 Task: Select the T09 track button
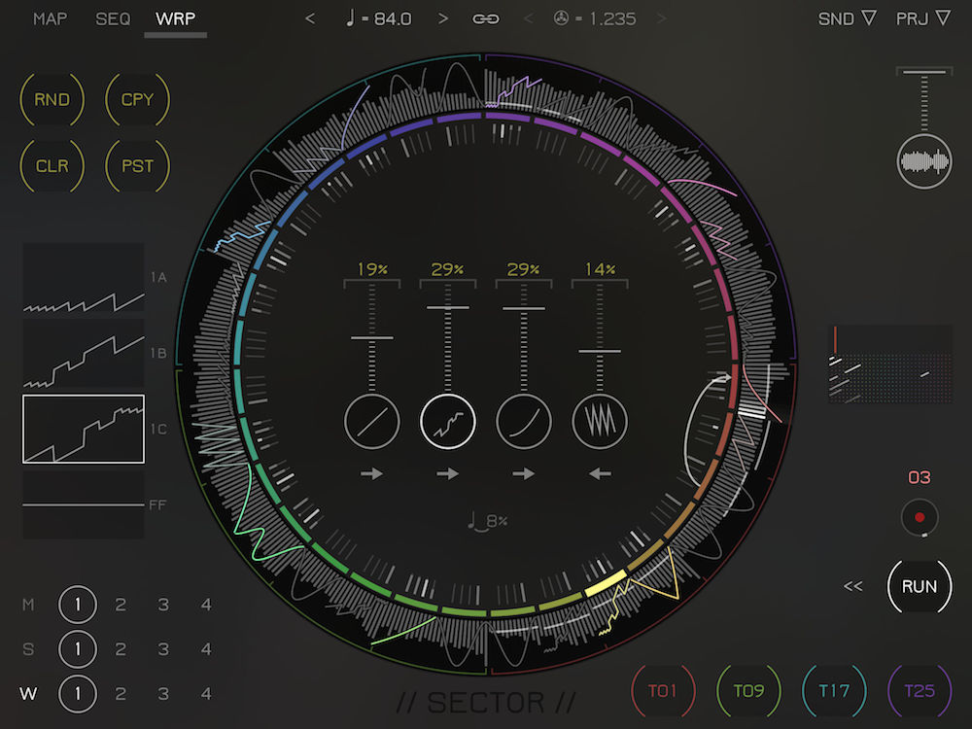(x=748, y=690)
